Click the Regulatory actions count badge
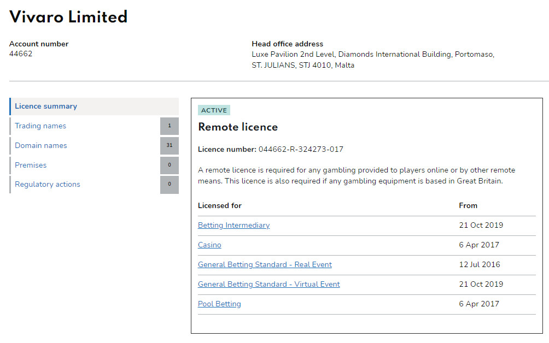 (170, 185)
